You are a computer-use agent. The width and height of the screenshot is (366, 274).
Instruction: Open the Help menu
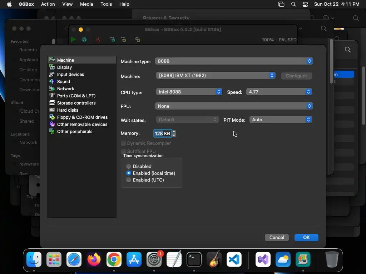click(124, 4)
